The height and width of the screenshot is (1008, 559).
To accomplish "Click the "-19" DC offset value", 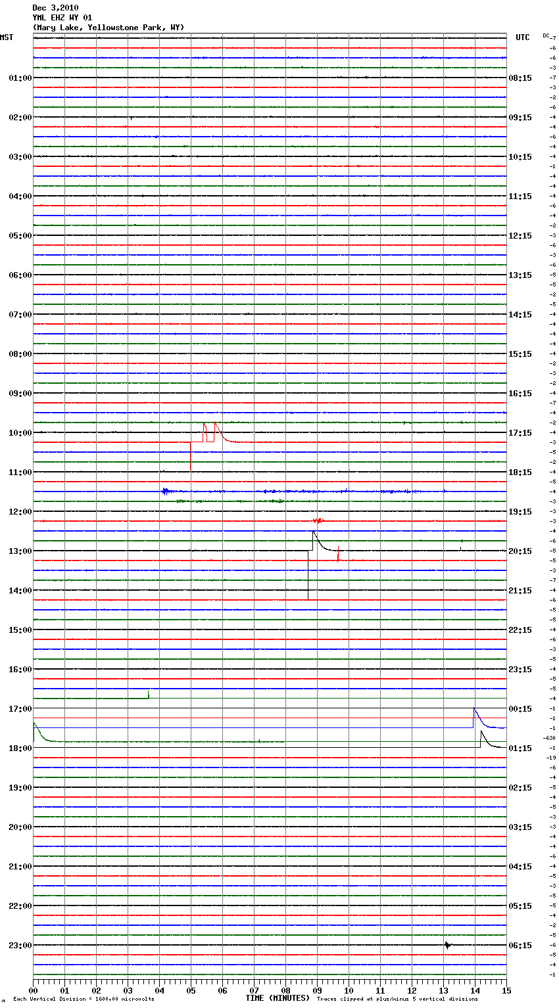I will pyautogui.click(x=551, y=758).
